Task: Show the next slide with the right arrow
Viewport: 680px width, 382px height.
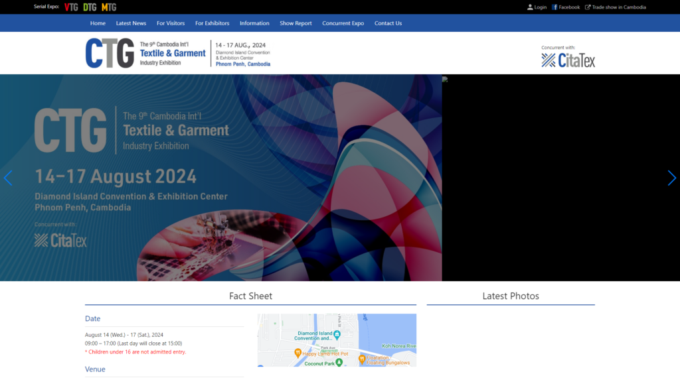Action: (672, 178)
